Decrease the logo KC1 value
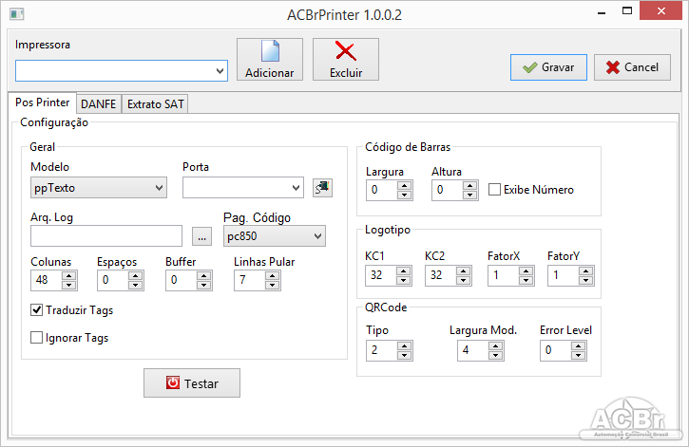 point(403,280)
